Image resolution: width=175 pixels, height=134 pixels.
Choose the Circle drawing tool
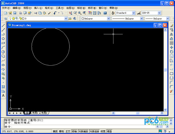click(3, 52)
